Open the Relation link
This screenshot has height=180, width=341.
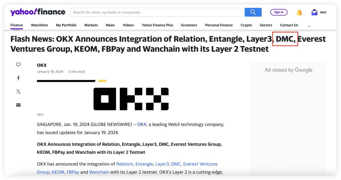(x=125, y=164)
